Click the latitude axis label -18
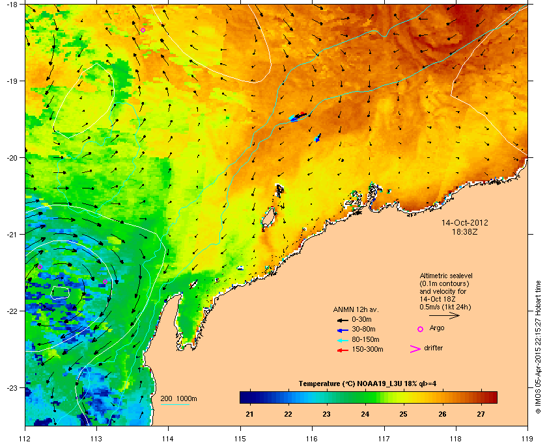 [12, 4]
